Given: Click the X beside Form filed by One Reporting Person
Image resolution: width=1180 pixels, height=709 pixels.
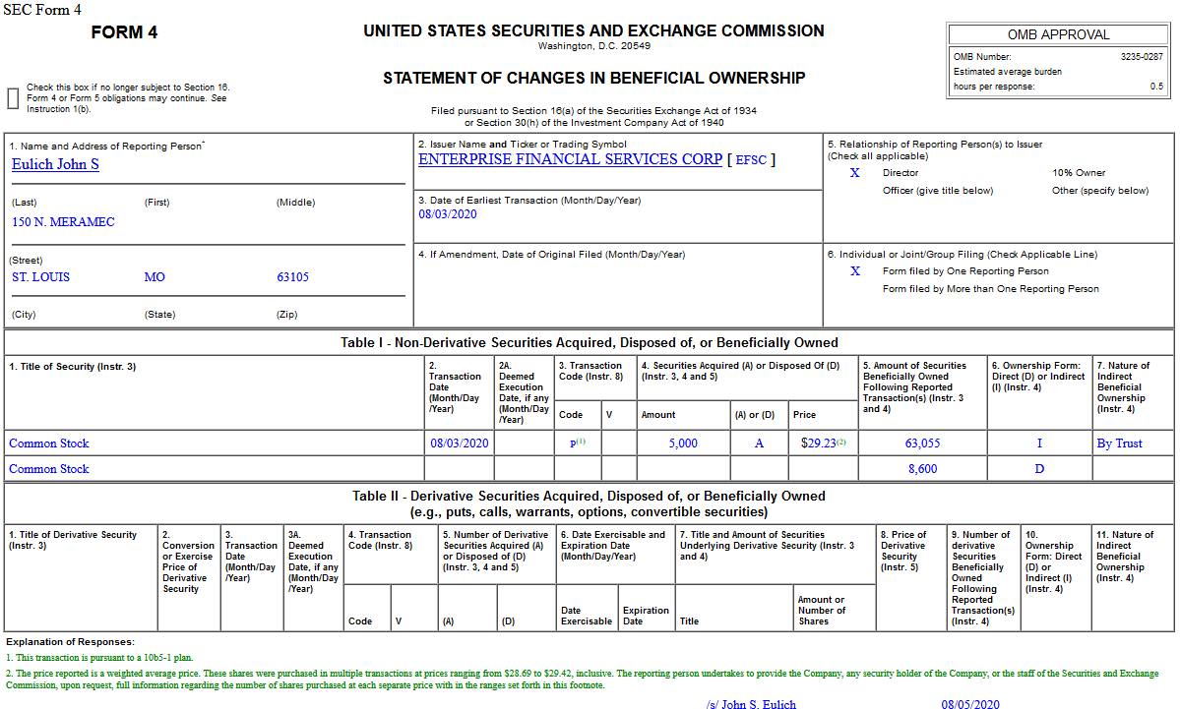Looking at the screenshot, I should [855, 271].
